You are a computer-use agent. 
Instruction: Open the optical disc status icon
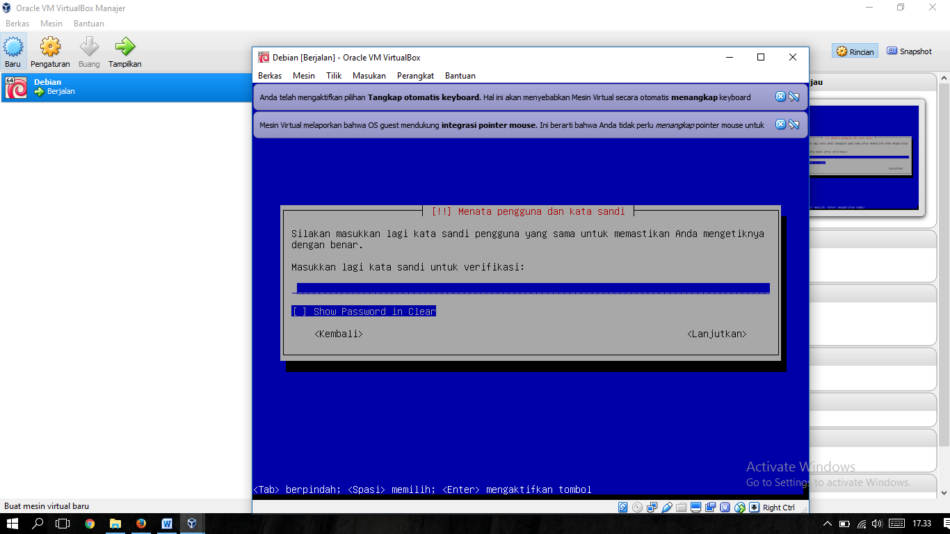[x=637, y=508]
